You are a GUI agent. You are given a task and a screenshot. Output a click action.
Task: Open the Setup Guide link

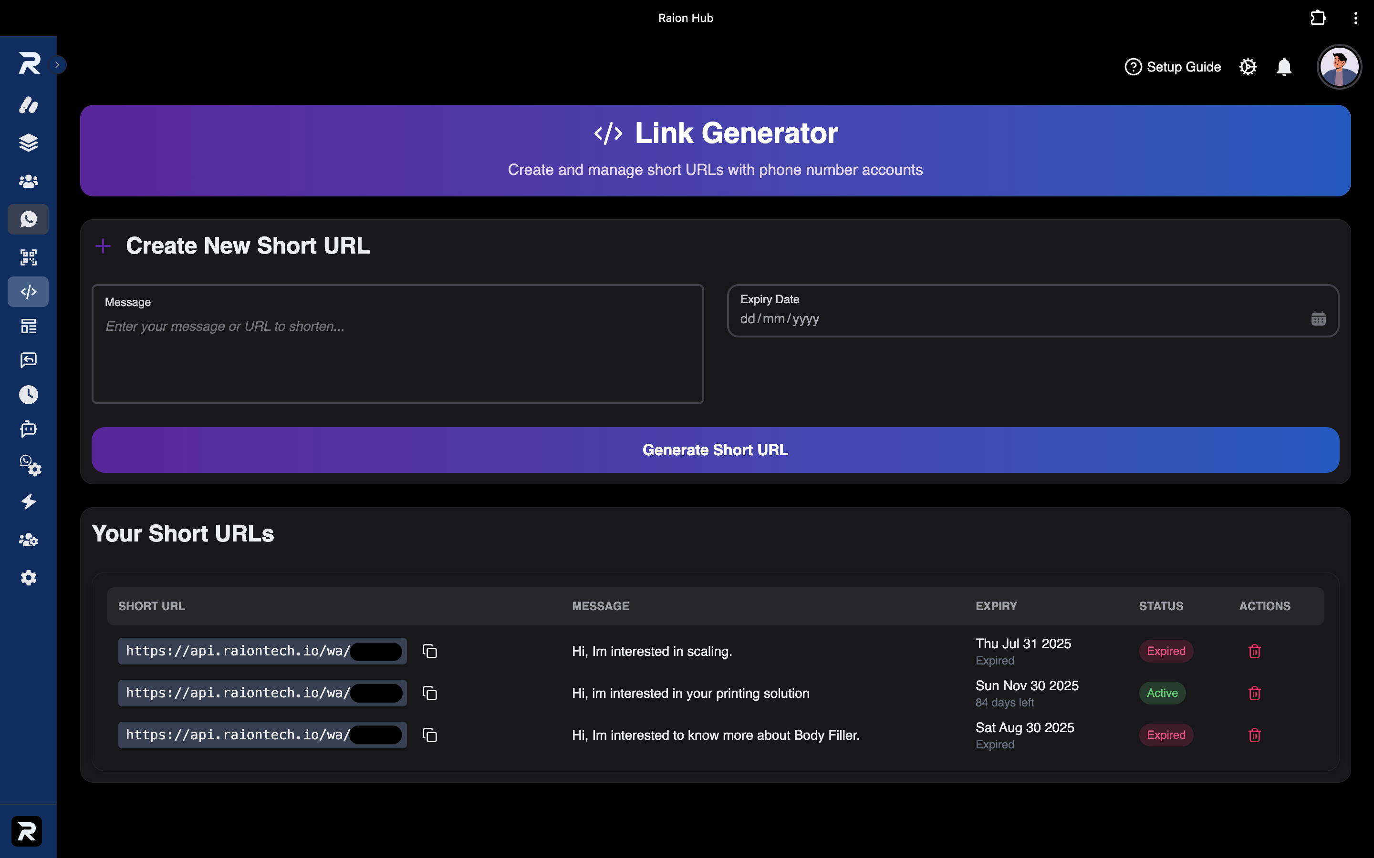1173,67
